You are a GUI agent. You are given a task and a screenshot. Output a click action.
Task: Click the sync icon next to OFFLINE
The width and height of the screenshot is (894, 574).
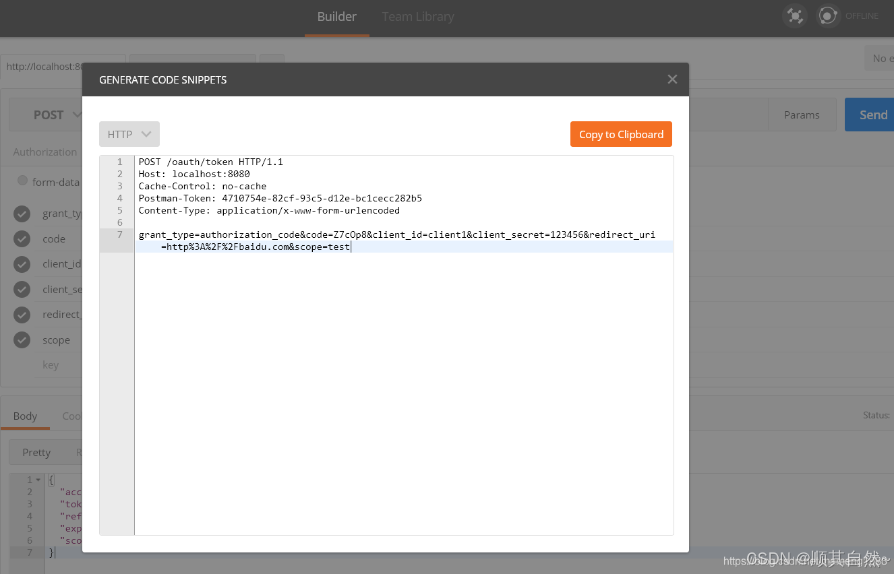pos(828,15)
